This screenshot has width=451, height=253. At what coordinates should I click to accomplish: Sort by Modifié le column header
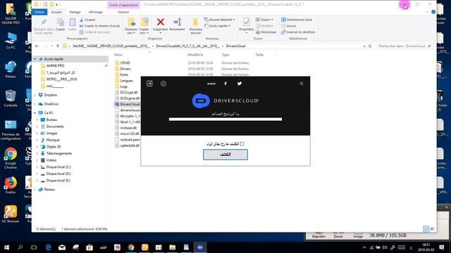195,55
